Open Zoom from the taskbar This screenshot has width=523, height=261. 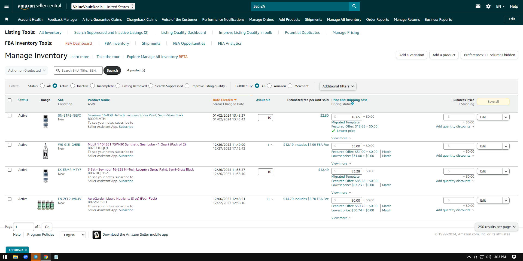(x=26, y=257)
